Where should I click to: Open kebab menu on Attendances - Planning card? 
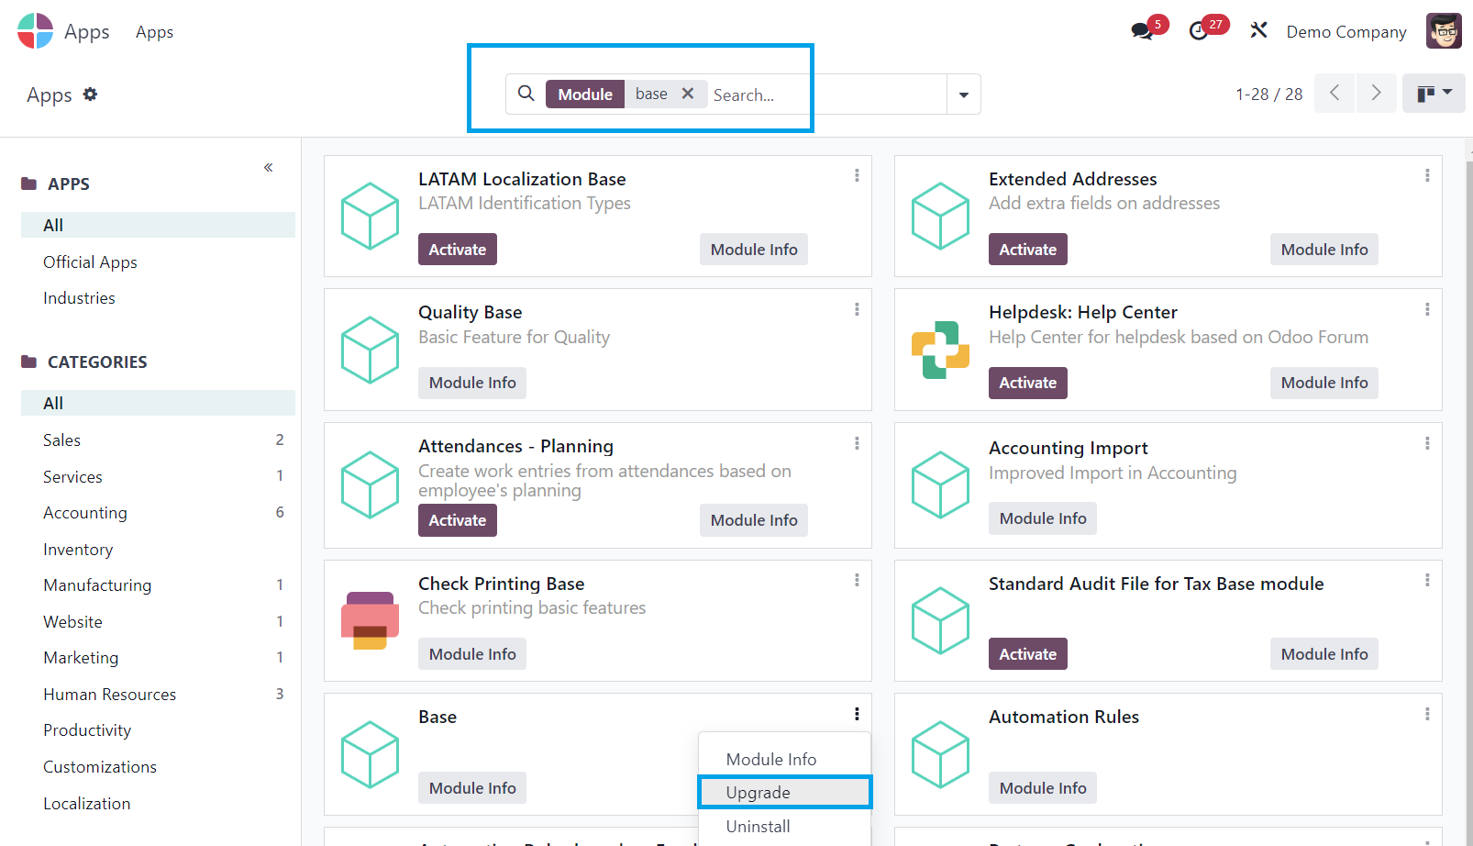point(857,443)
